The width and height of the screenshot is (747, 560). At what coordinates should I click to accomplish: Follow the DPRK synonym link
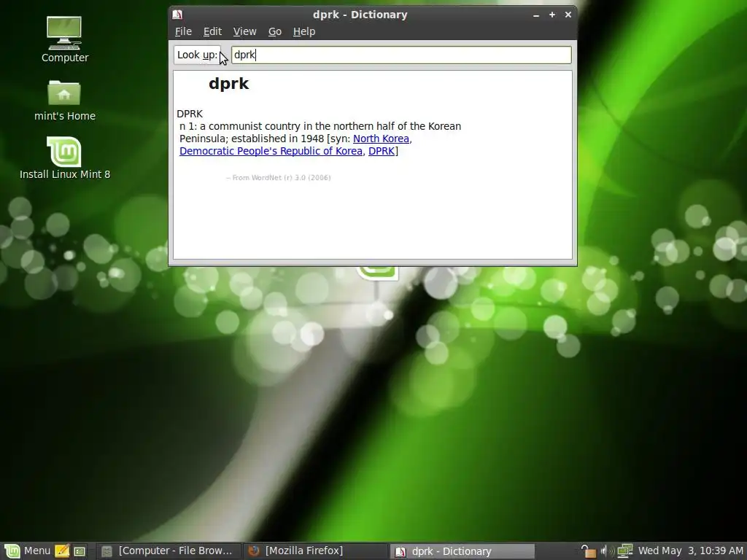tap(382, 151)
